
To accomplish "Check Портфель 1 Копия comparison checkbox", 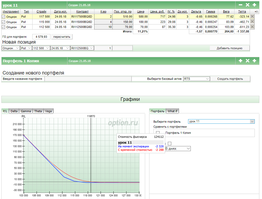I will 158,133.
